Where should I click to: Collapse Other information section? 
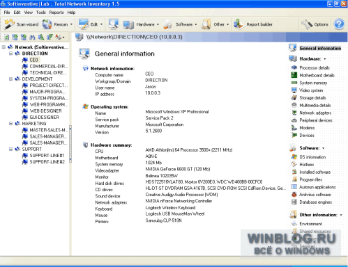coord(341,215)
